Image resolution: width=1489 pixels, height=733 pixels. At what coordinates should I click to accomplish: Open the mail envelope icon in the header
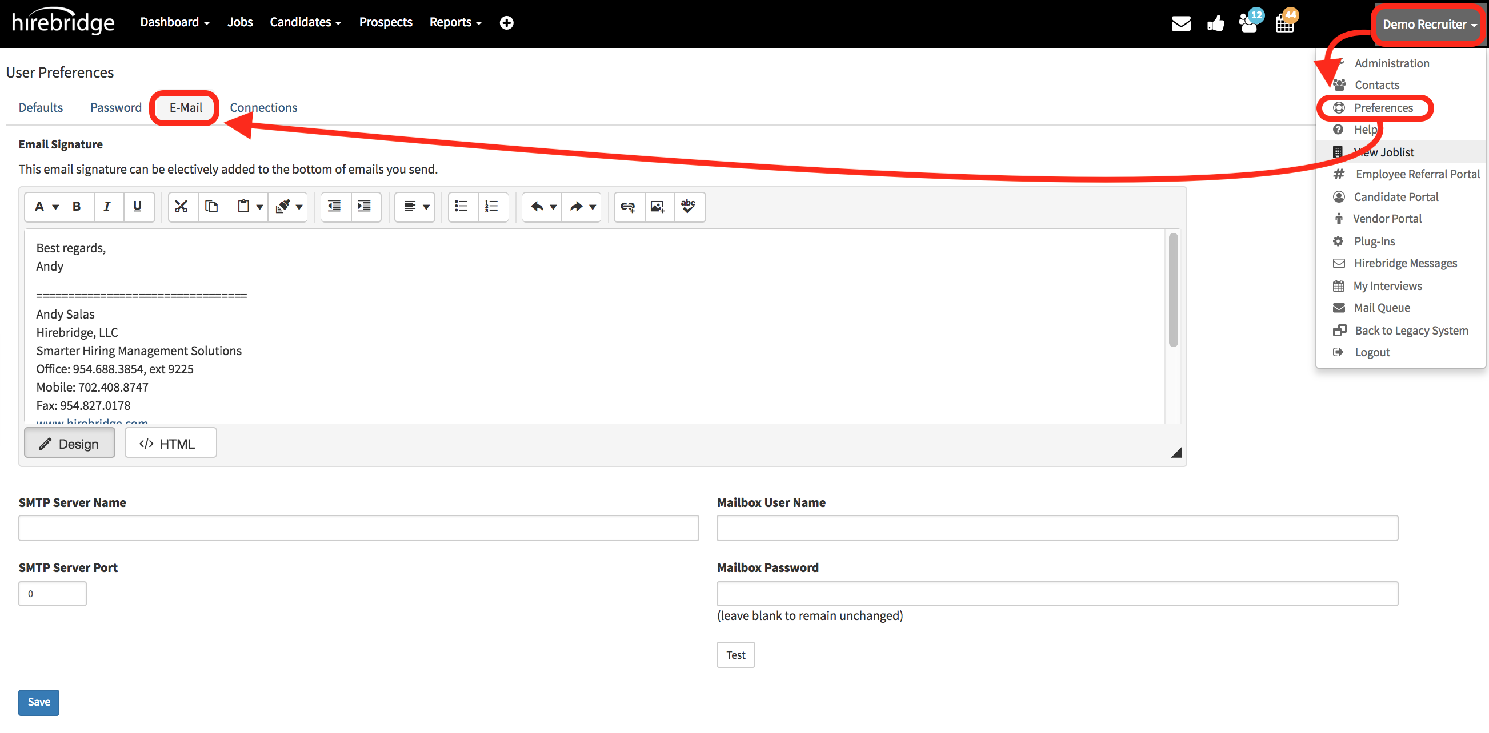coord(1181,23)
